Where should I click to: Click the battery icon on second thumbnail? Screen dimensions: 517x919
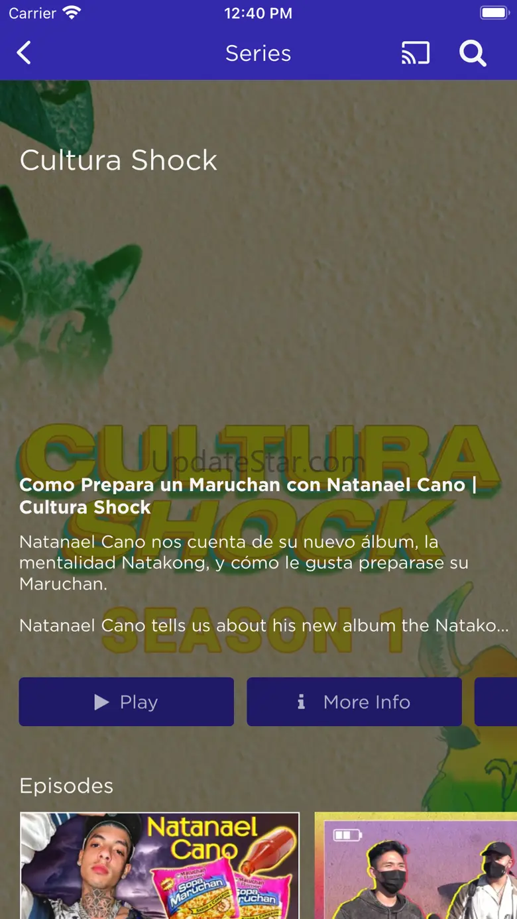point(346,835)
